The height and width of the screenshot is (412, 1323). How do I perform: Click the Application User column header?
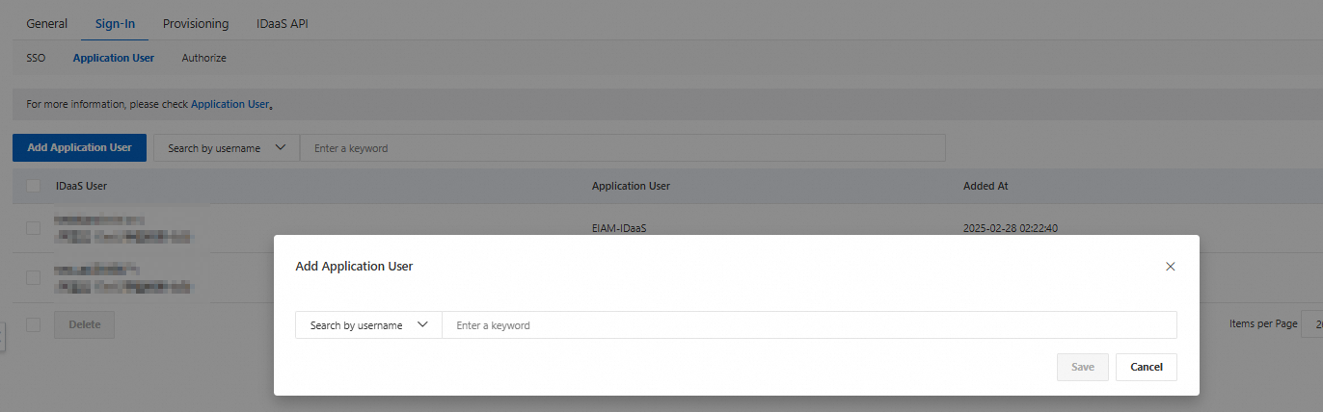click(x=631, y=186)
